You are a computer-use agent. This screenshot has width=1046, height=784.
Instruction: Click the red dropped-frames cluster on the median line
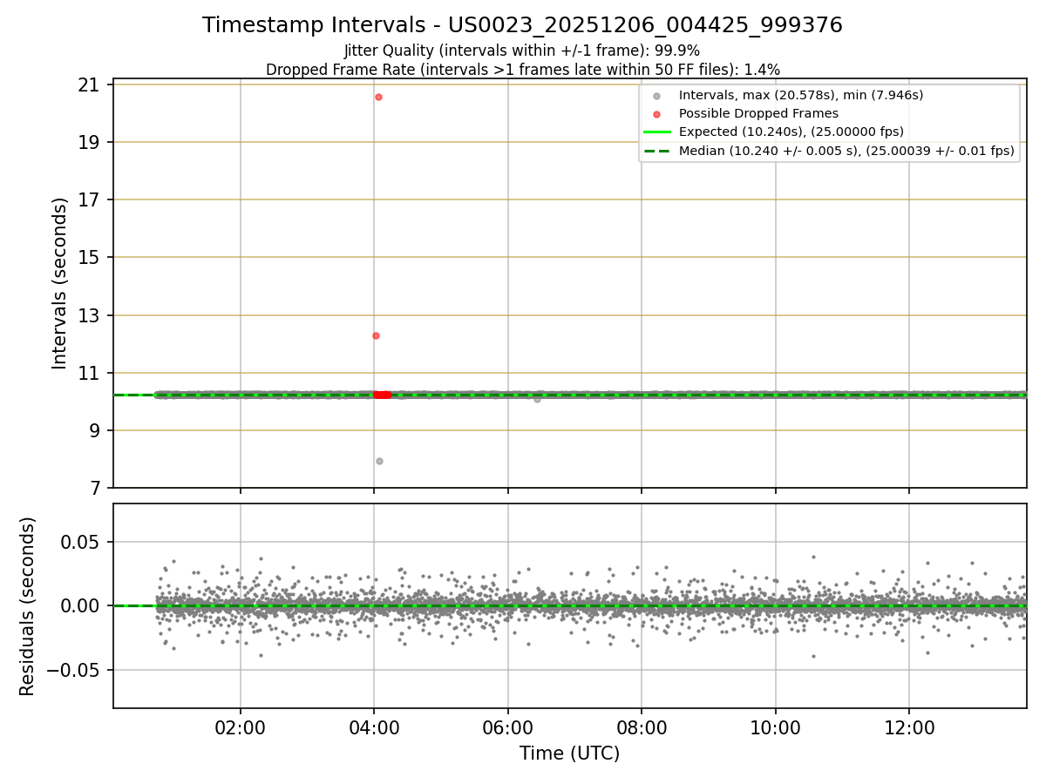383,395
